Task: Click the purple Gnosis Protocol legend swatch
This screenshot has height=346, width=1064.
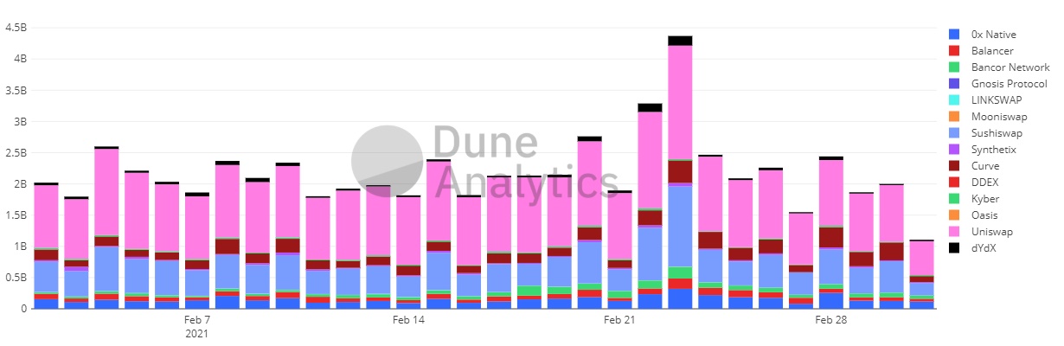Action: tap(955, 84)
